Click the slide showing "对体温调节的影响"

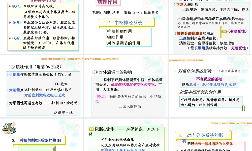126,88
